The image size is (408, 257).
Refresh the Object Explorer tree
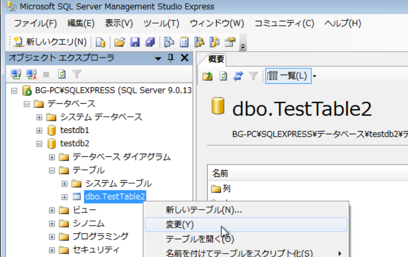point(62,74)
